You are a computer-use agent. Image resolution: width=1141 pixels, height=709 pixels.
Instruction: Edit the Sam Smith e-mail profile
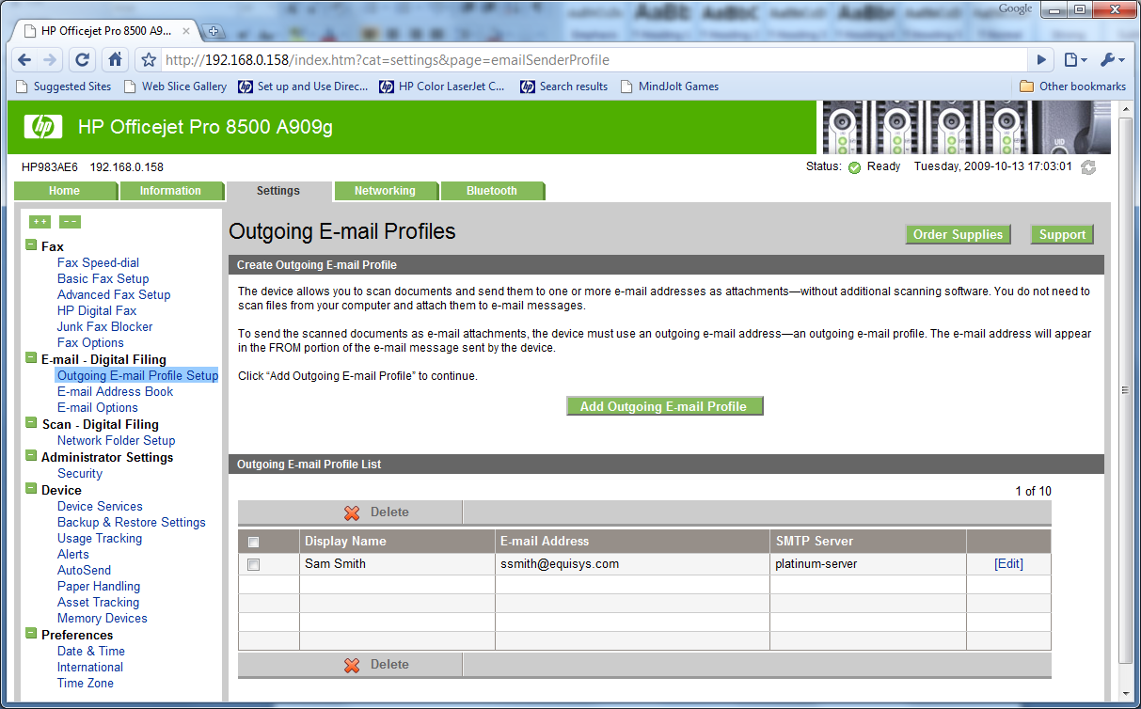(x=1008, y=564)
